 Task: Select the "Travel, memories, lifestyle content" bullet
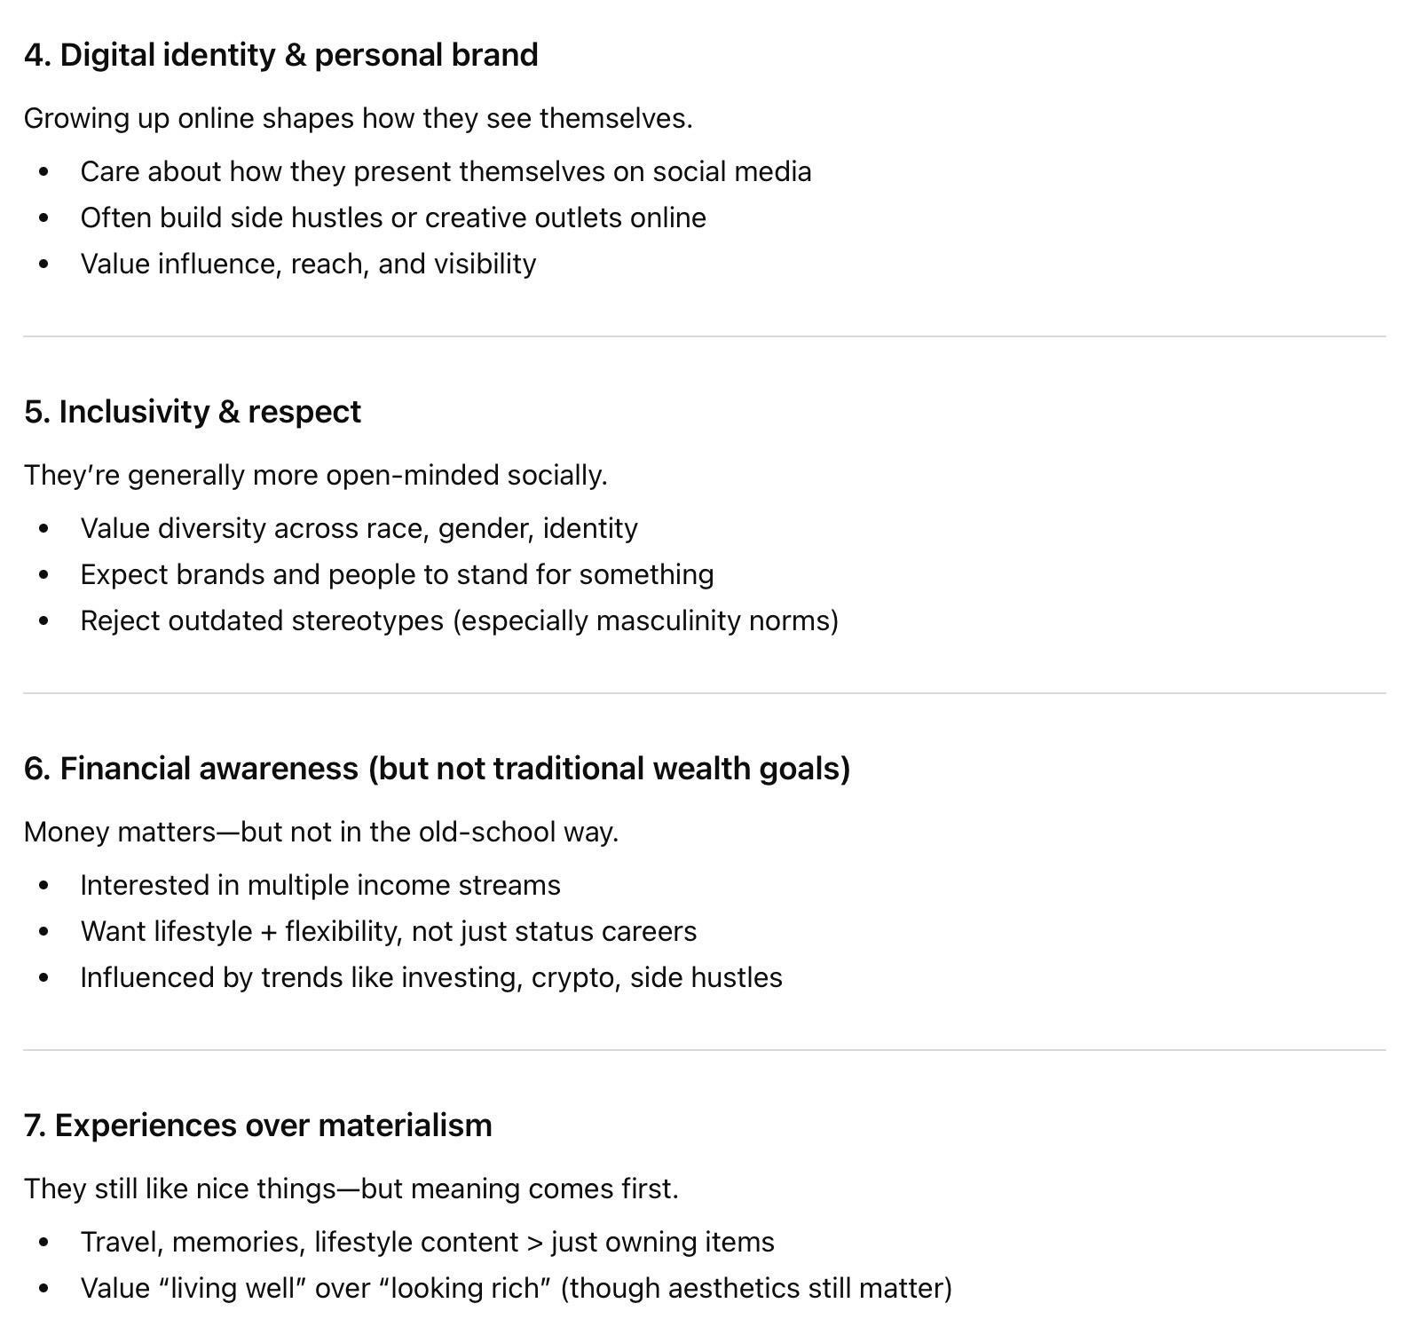pos(427,1242)
